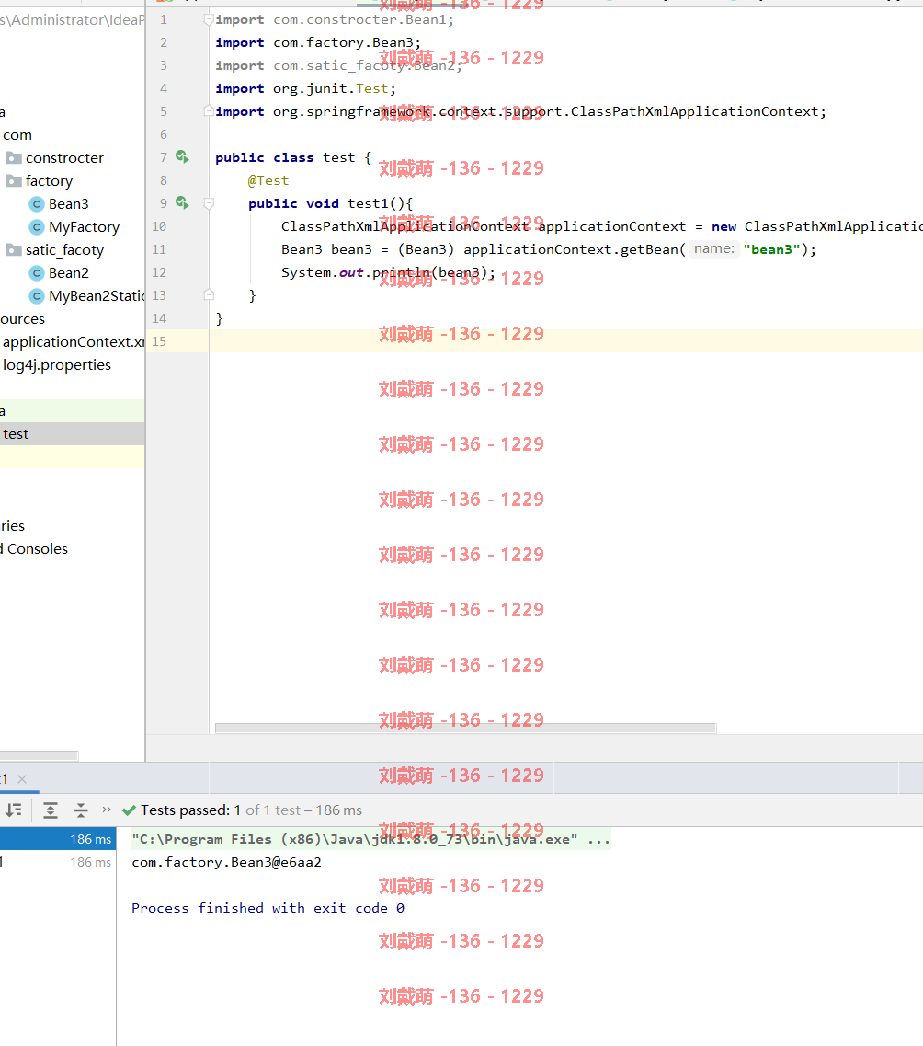
Task: Click the 'name:' parameter hint
Action: (x=714, y=248)
